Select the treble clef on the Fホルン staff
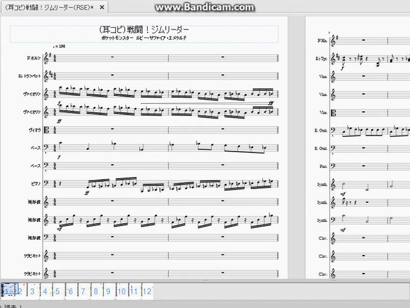The width and height of the screenshot is (410, 308). [46, 58]
